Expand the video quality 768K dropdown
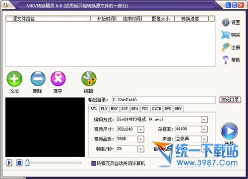The image size is (248, 179). pyautogui.click(x=141, y=139)
